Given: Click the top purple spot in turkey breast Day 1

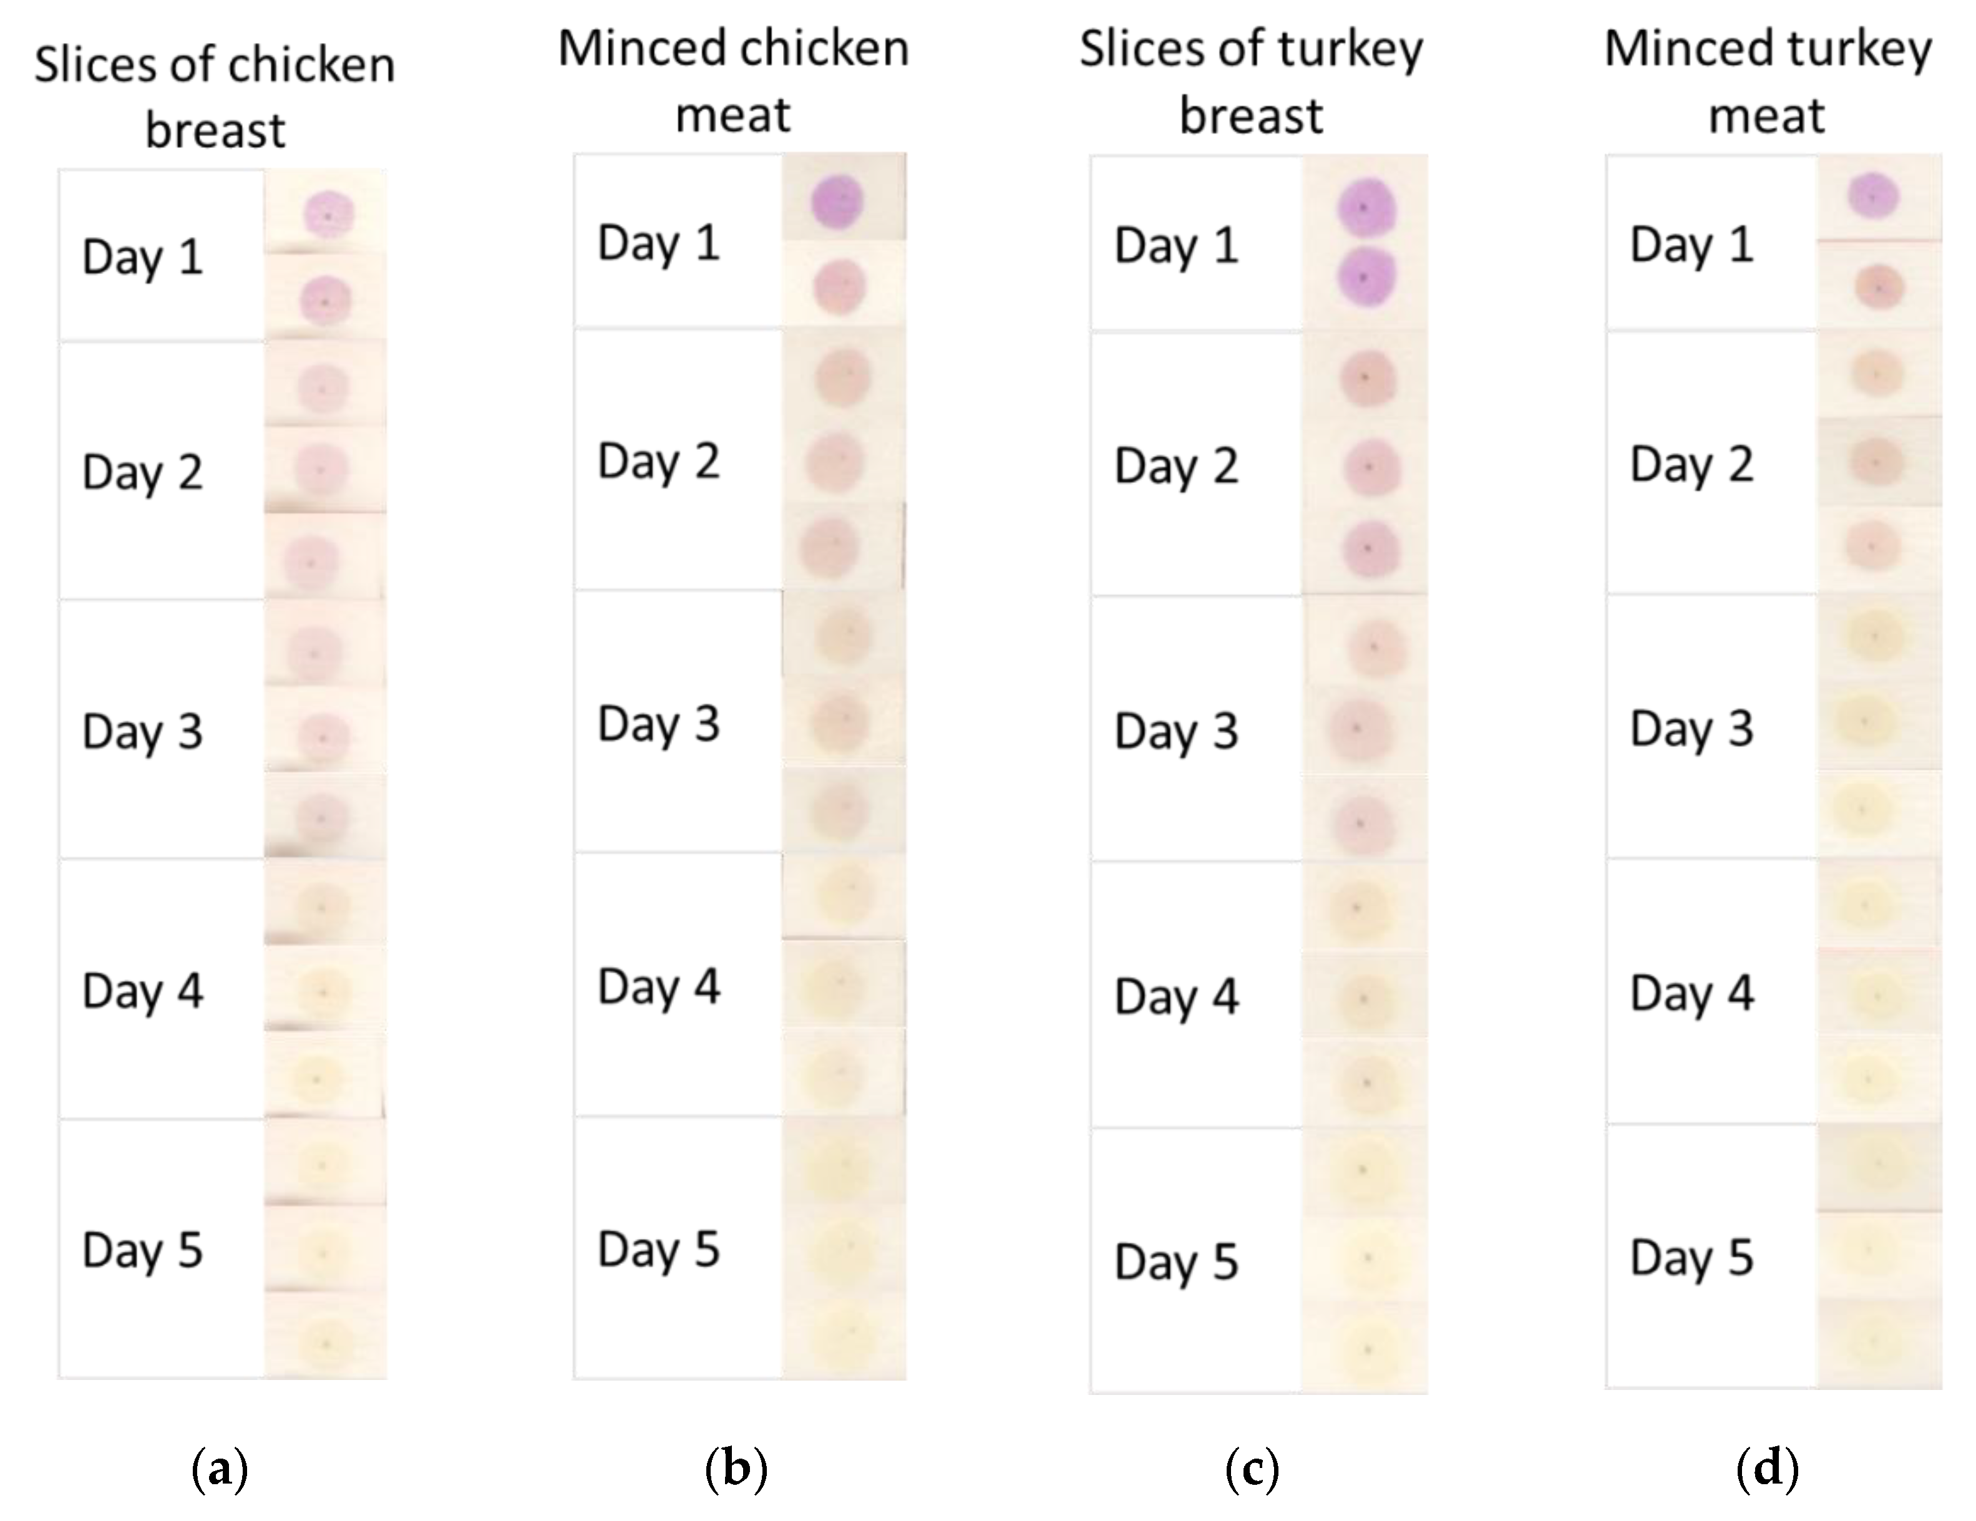Looking at the screenshot, I should coord(1366,208).
